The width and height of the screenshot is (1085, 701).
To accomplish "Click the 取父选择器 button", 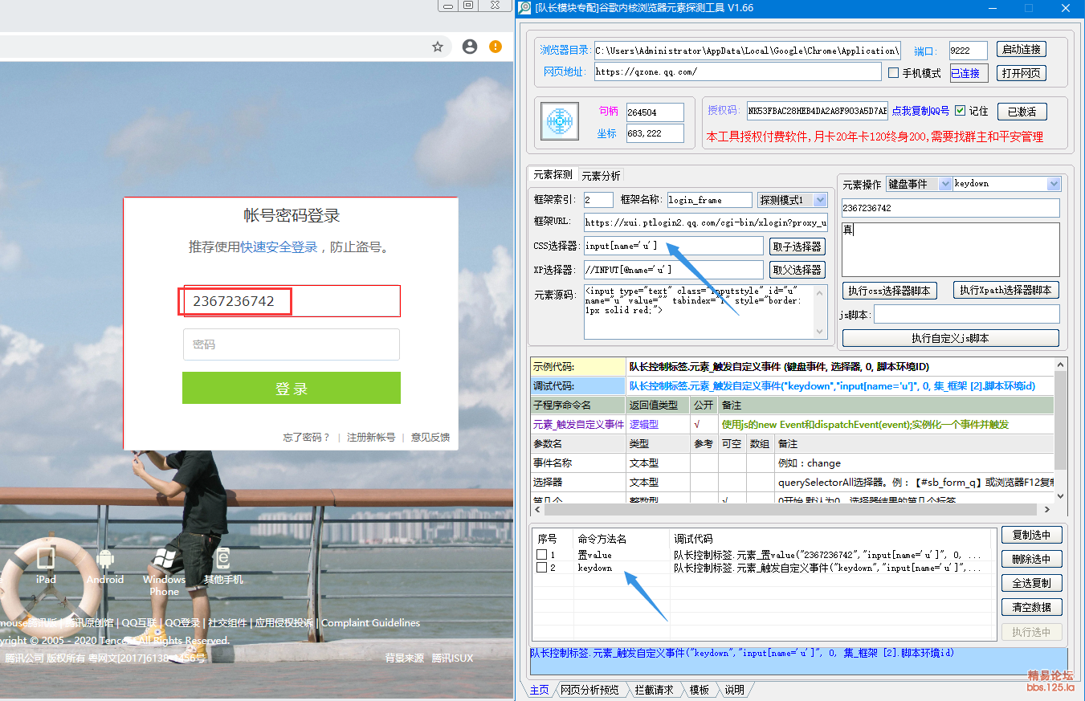I will pos(797,270).
